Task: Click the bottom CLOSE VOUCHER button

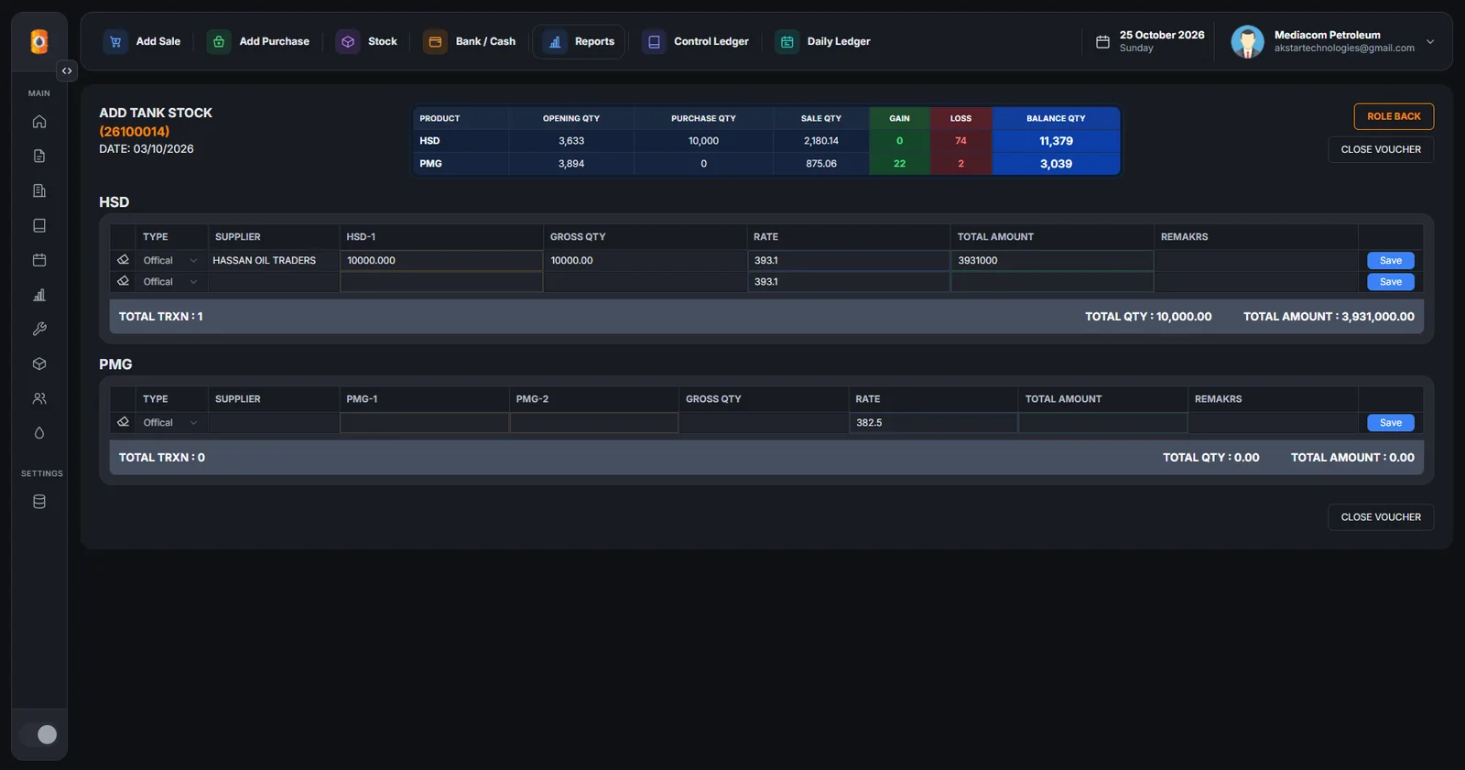Action: point(1381,517)
